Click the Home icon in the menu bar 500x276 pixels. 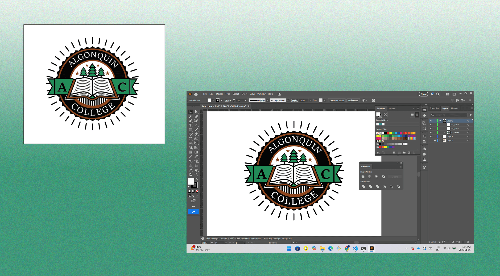point(196,94)
